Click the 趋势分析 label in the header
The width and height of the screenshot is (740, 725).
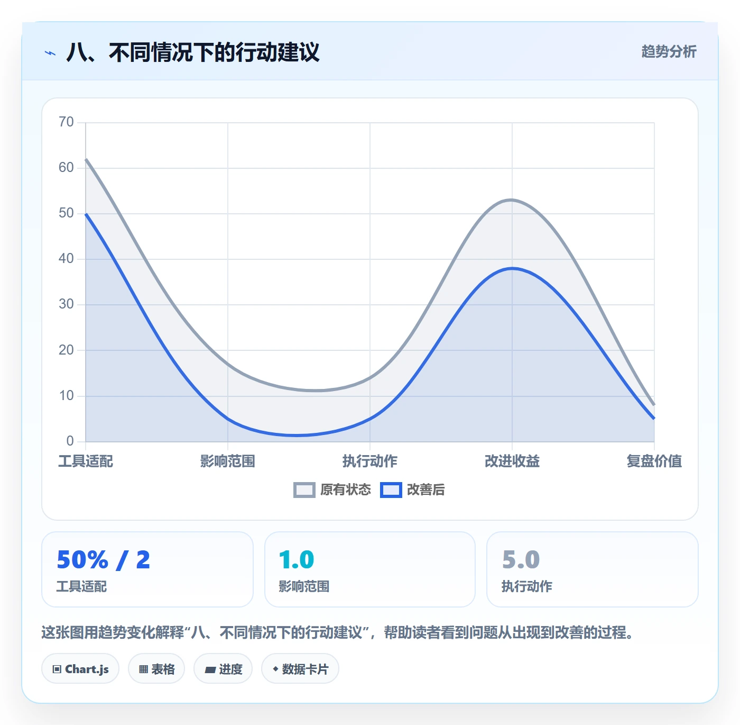pos(669,52)
